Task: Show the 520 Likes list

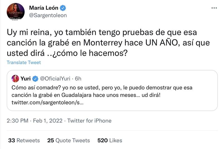Action: (110, 140)
